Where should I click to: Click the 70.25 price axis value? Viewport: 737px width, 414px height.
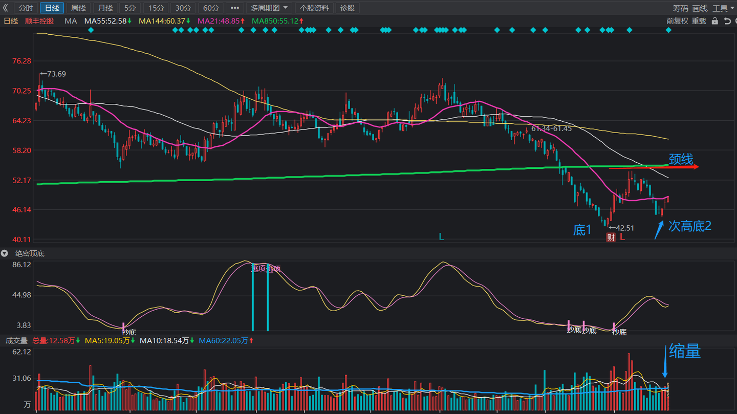click(x=21, y=91)
